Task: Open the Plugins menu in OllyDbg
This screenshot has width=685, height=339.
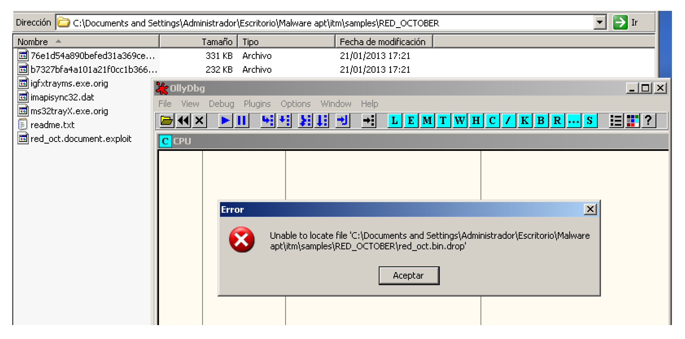Action: pyautogui.click(x=257, y=104)
